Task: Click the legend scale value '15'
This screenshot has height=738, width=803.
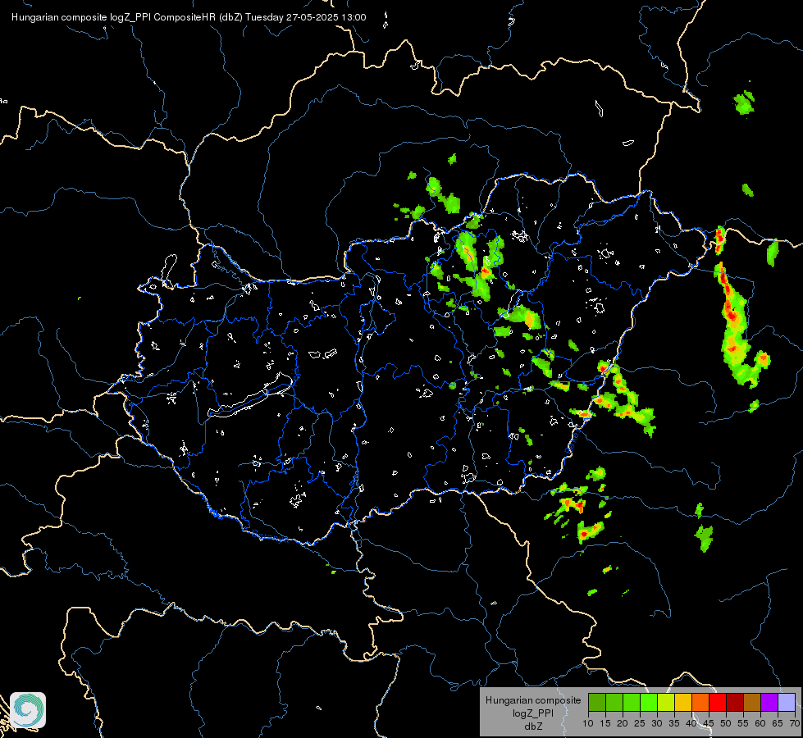Action: pyautogui.click(x=605, y=724)
